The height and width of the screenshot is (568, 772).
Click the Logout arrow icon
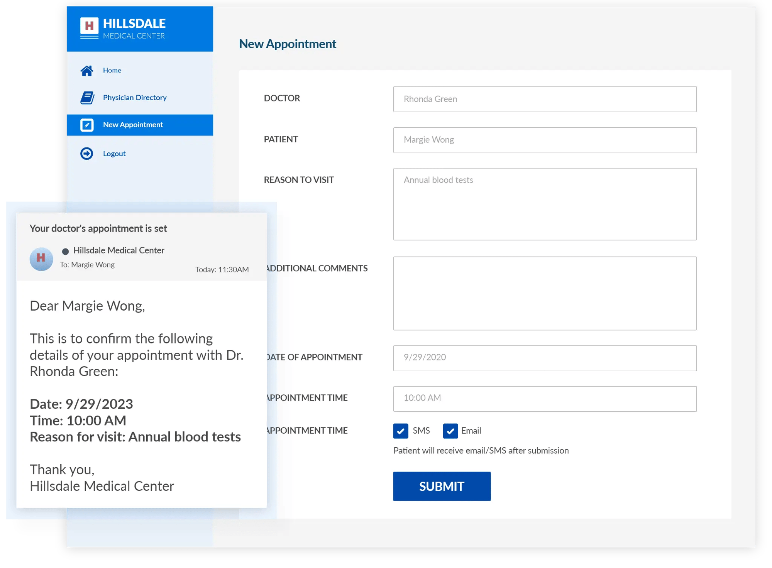point(87,154)
